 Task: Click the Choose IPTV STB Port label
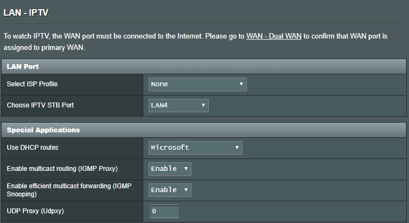click(x=40, y=105)
